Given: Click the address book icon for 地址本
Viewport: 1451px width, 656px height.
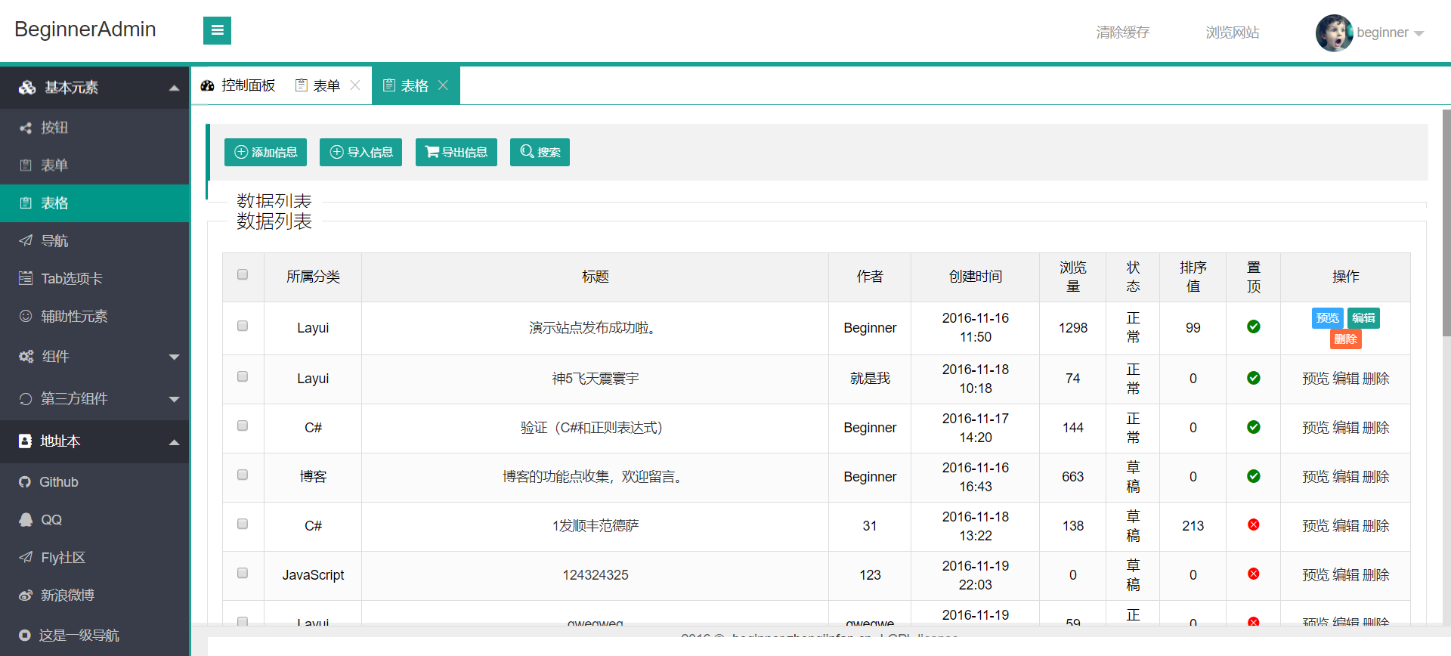Looking at the screenshot, I should click(x=25, y=441).
